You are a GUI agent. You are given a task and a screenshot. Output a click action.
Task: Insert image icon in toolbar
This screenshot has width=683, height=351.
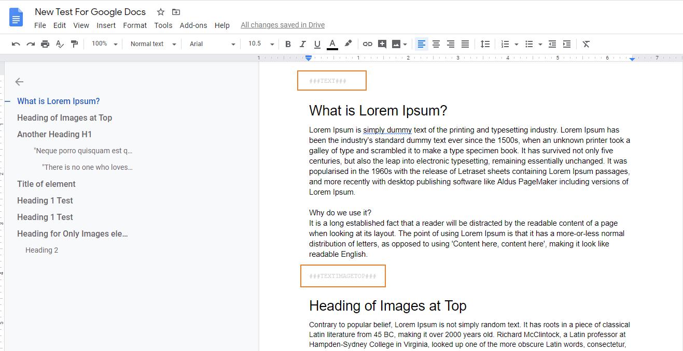pos(396,44)
